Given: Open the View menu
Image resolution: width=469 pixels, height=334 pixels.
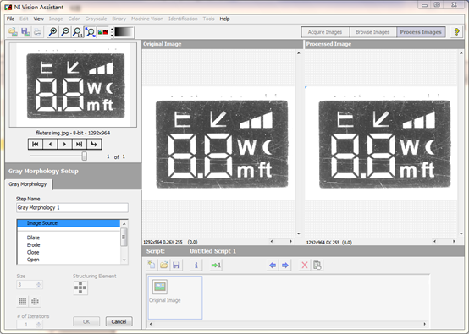Looking at the screenshot, I should point(38,19).
